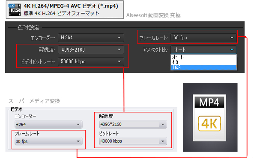Click the ビデオ group heading in the light panel
Screen dimensions: 257x158
coord(16,109)
